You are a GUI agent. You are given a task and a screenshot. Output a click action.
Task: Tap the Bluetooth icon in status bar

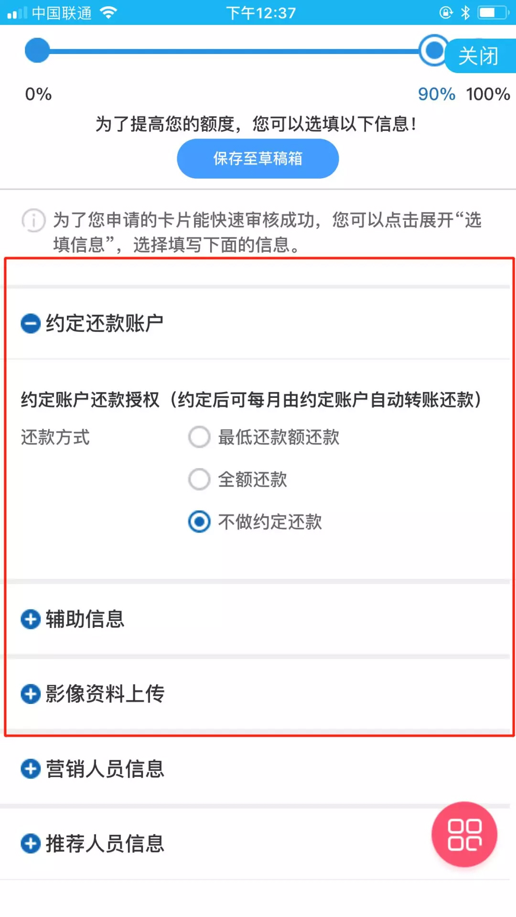tap(465, 12)
